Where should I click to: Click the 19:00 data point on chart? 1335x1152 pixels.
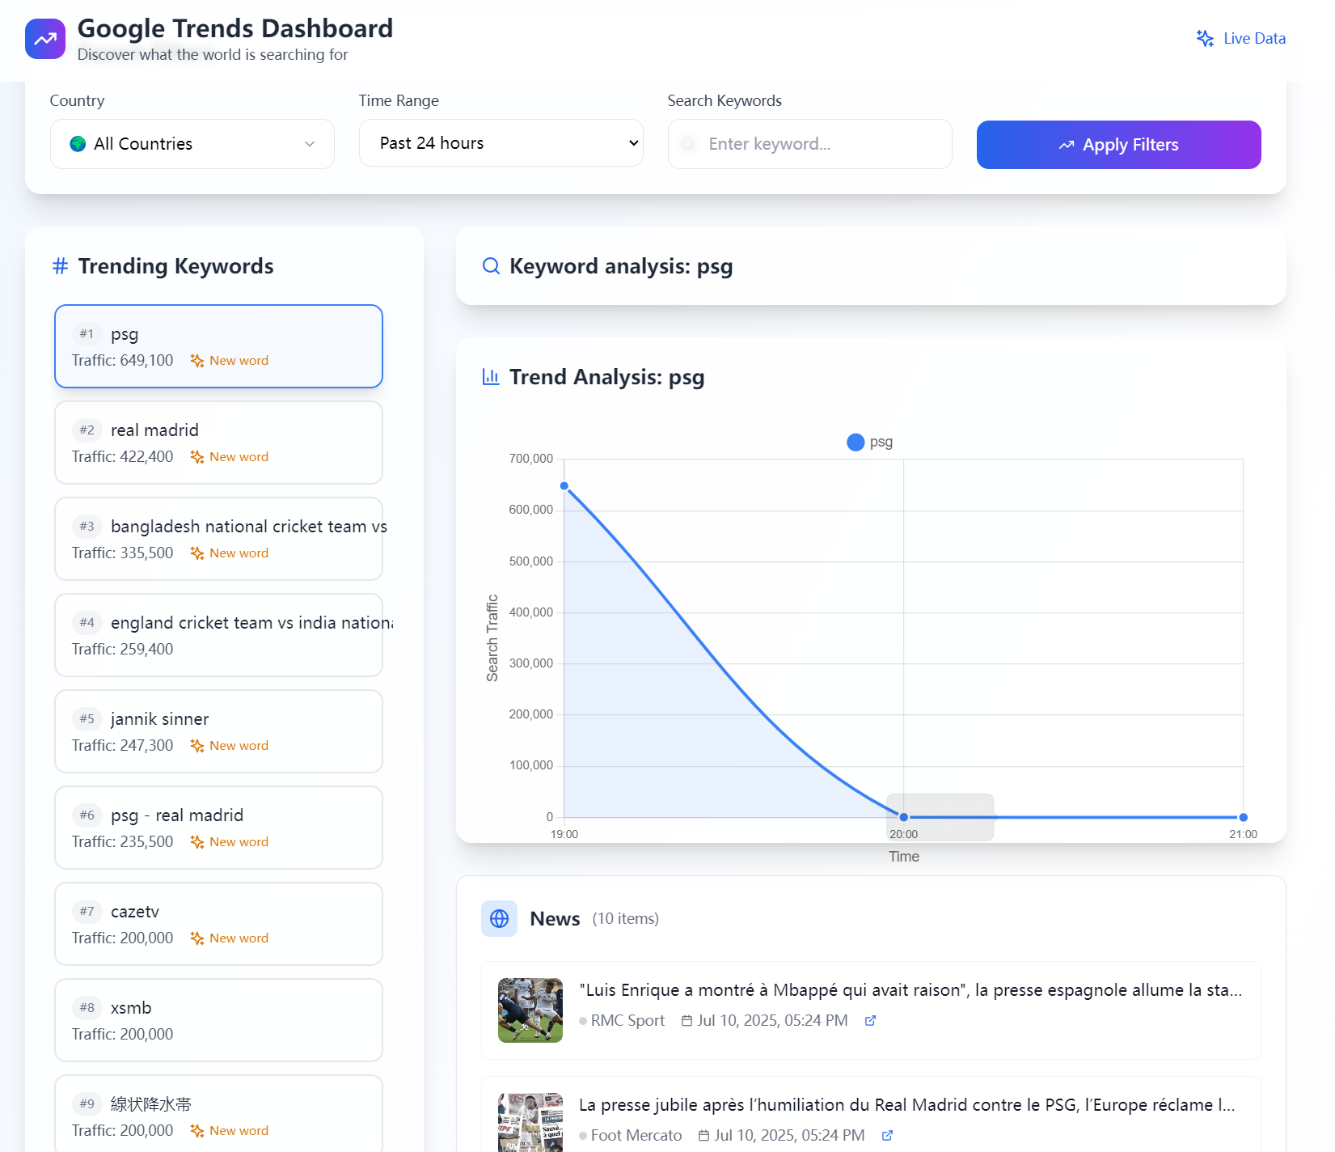pyautogui.click(x=564, y=486)
